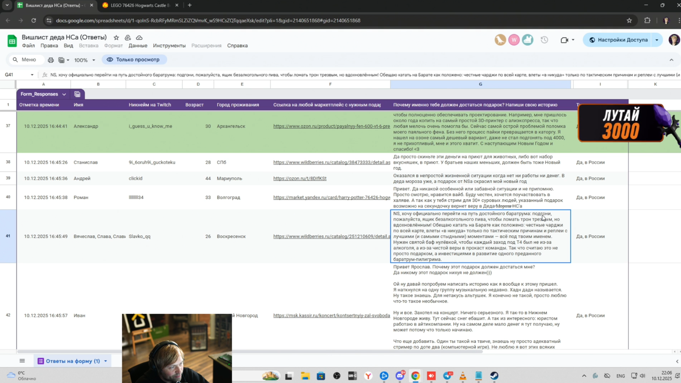Screen dimensions: 681x383
Task: Open the Правка menu
Action: 49,46
